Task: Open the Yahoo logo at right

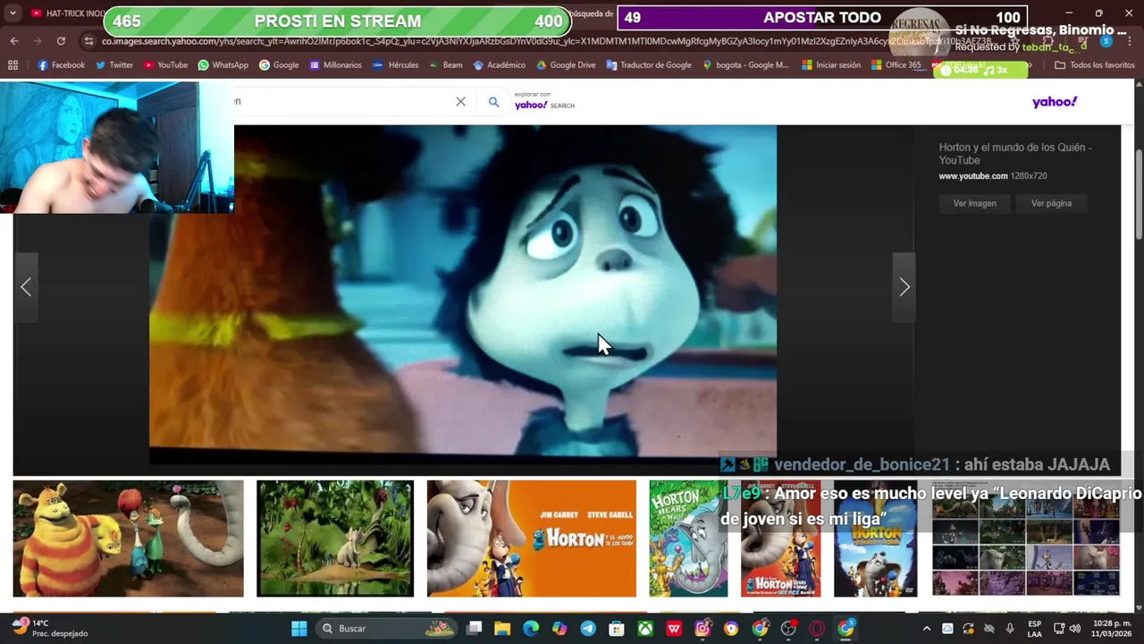Action: coord(1055,102)
